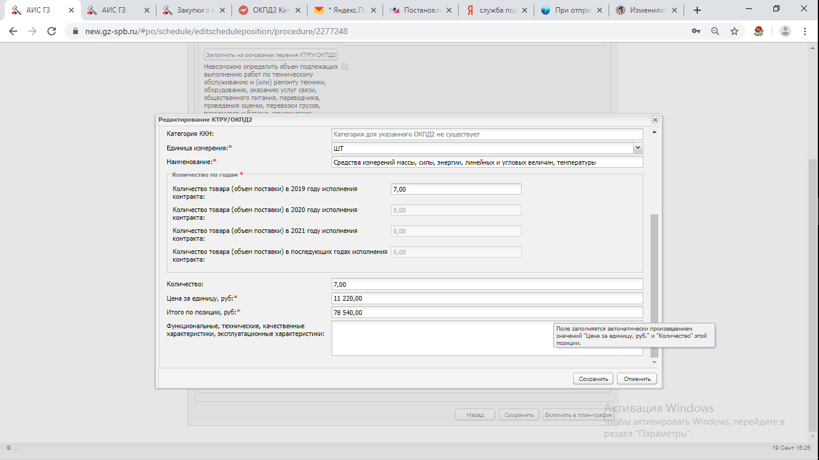The image size is (819, 460).
Task: Edit the 'Цена за единицу, руб.' field
Action: click(487, 298)
